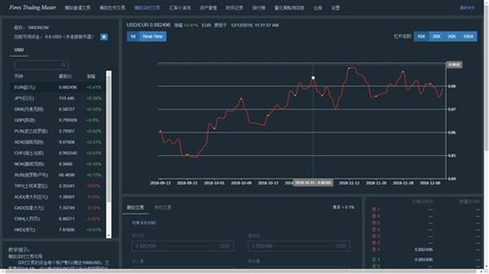This screenshot has width=489, height=274.
Task: Switch to the second market-order tab
Action: (x=163, y=207)
